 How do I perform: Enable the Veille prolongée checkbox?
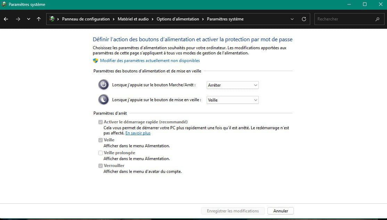100,153
